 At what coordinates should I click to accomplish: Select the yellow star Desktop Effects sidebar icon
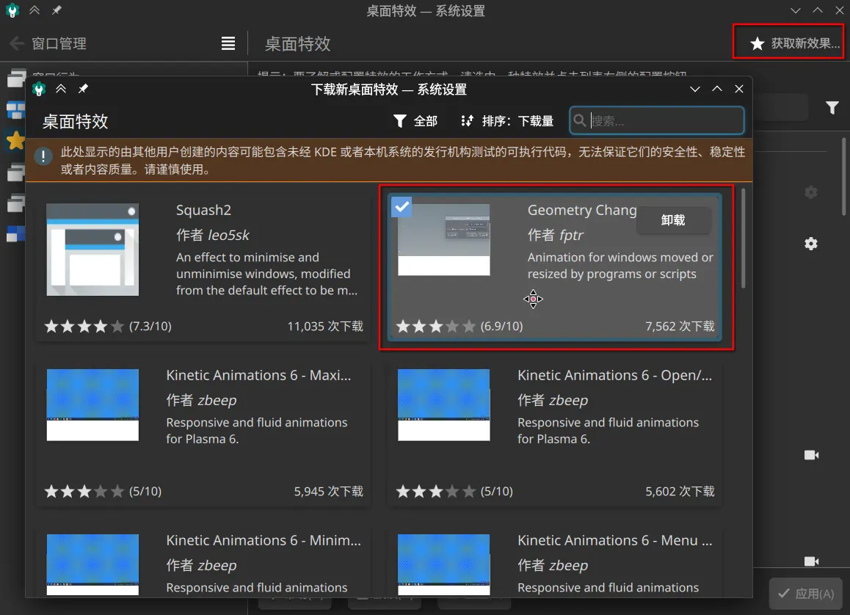point(15,141)
